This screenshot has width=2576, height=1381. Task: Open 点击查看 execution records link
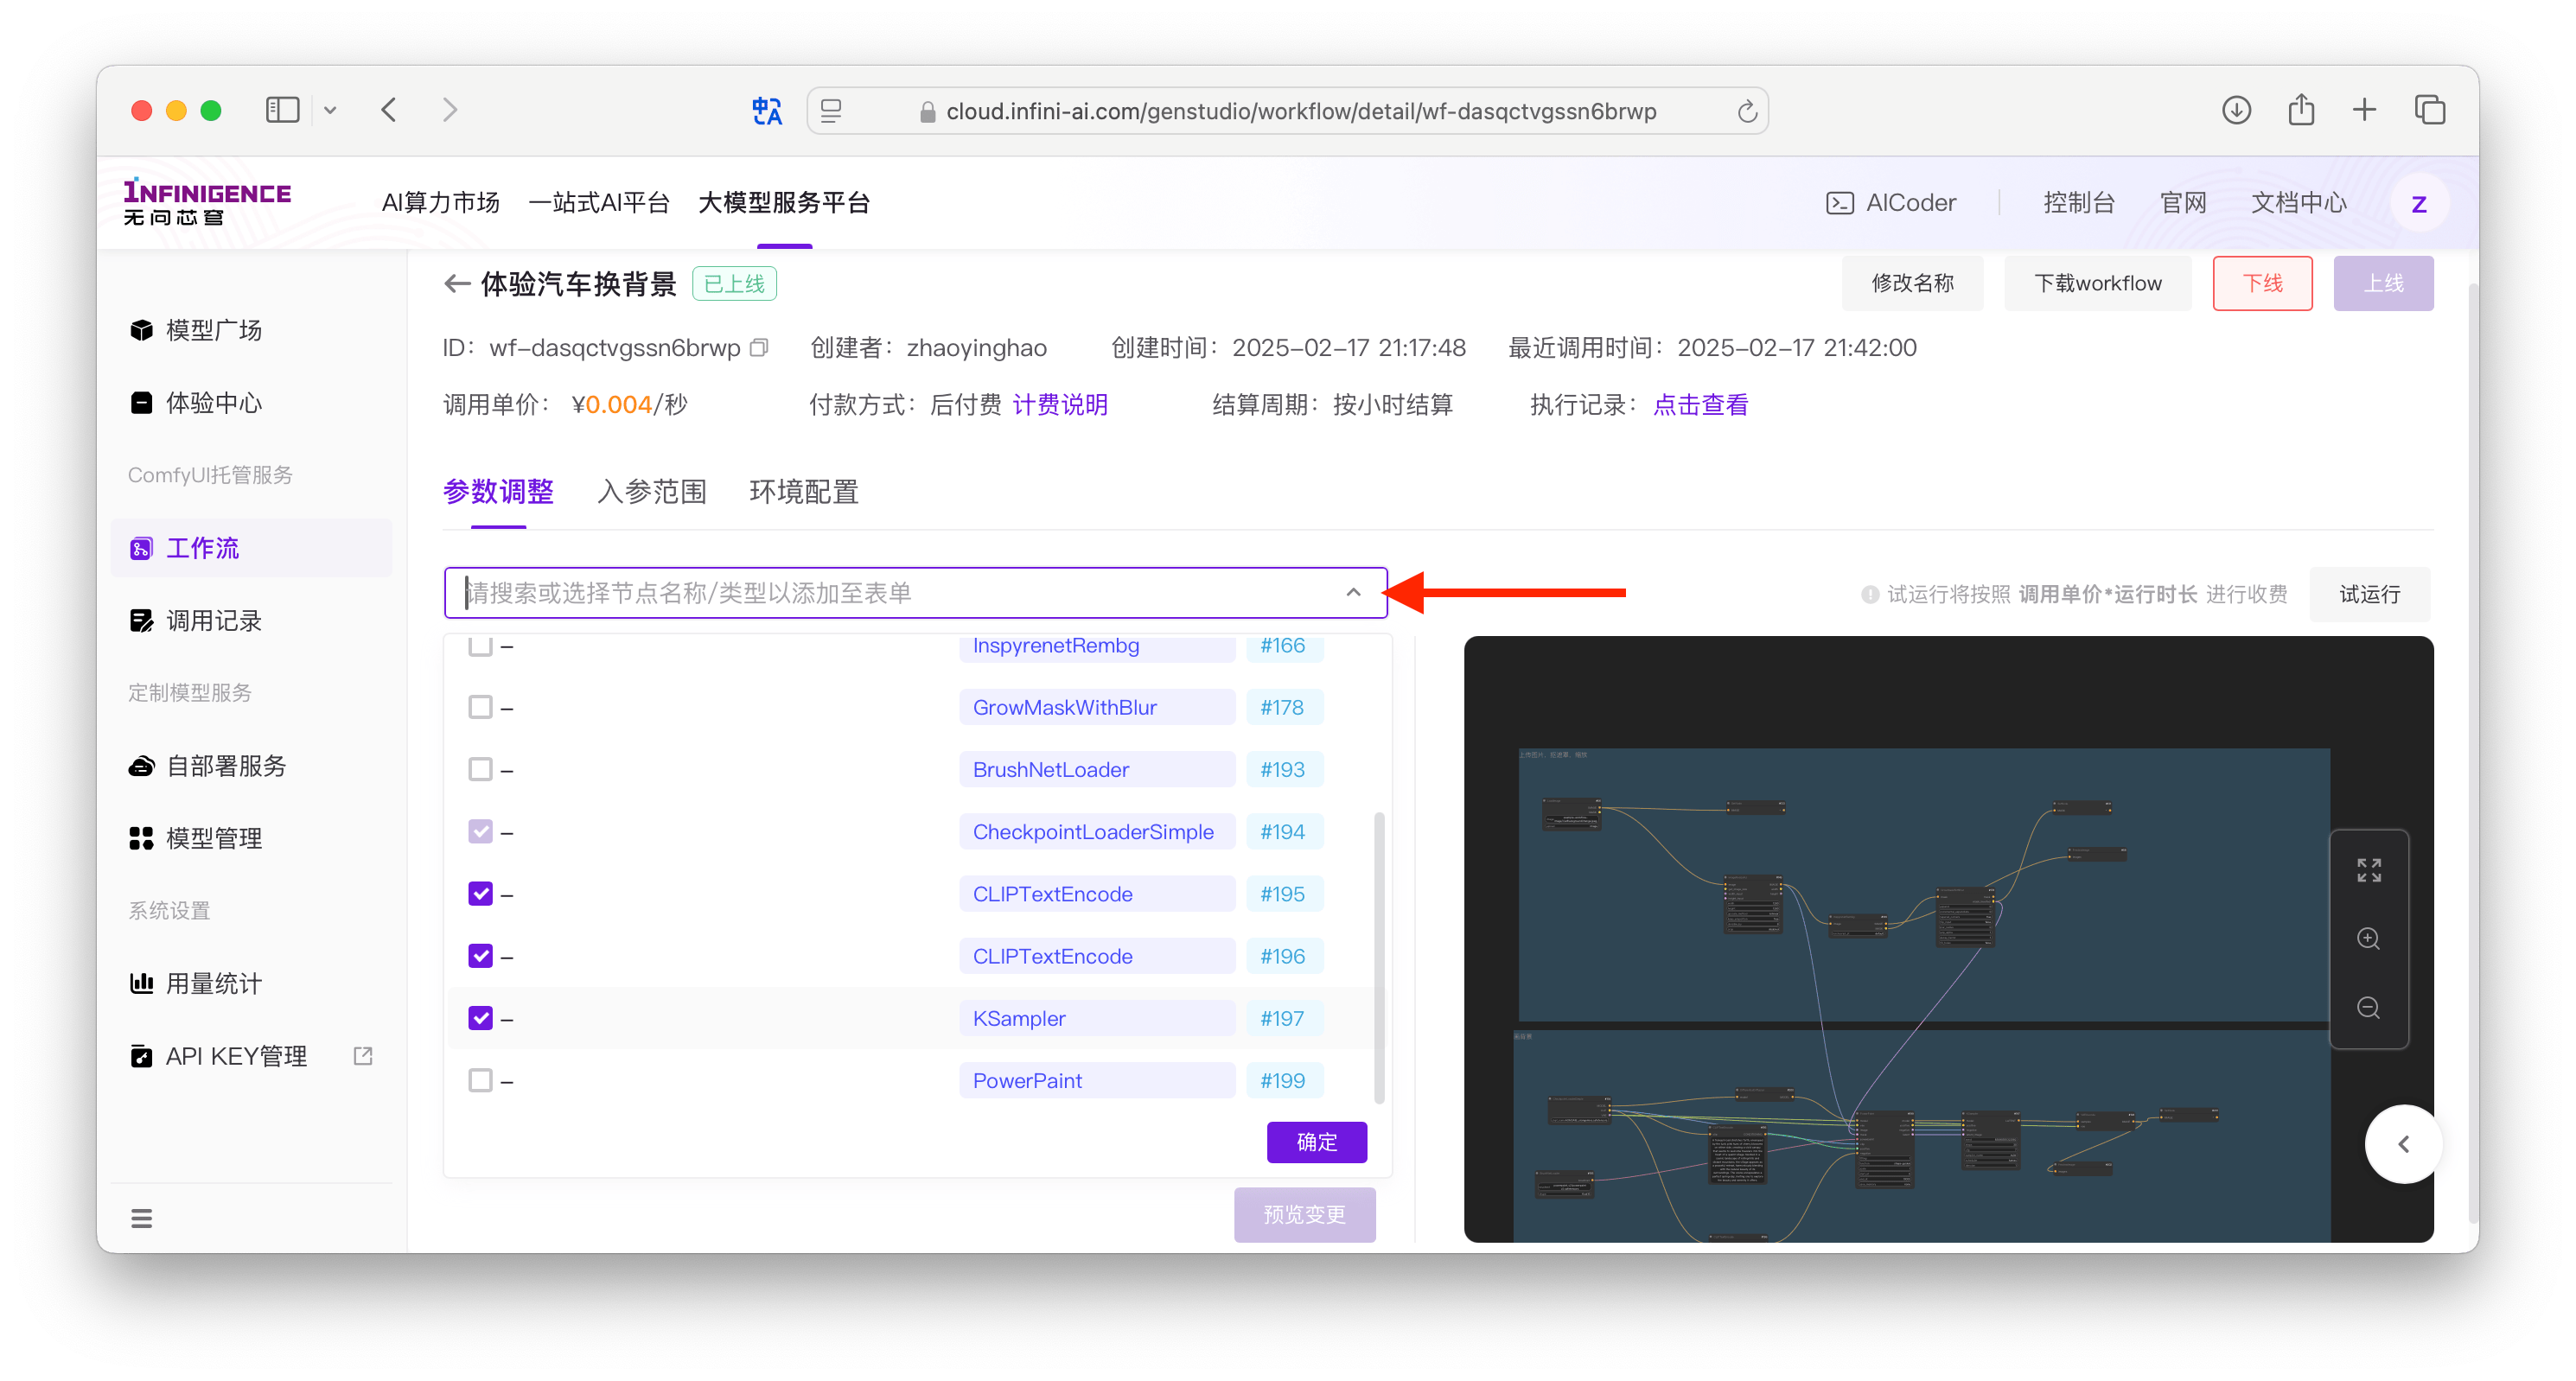click(x=1700, y=405)
